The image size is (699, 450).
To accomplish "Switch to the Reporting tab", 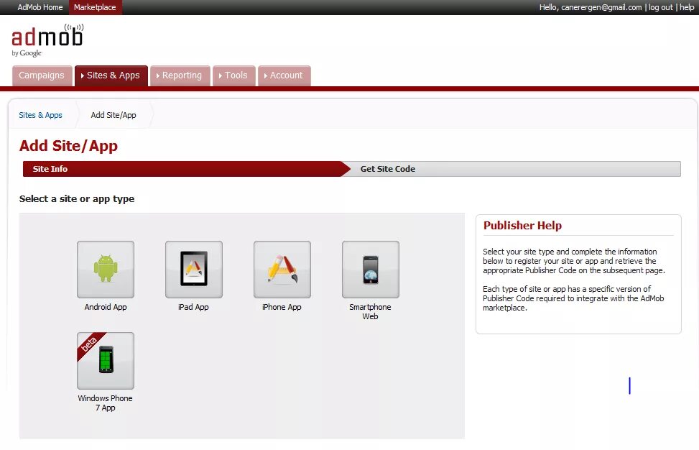I will pos(180,75).
